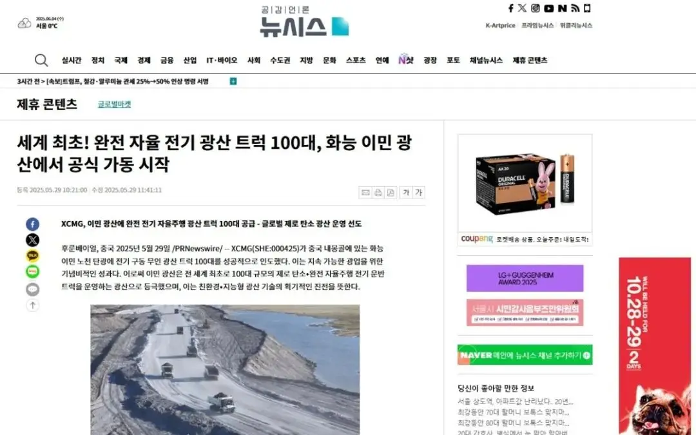Open the 스포츠 menu
This screenshot has height=435, width=696.
coord(356,61)
